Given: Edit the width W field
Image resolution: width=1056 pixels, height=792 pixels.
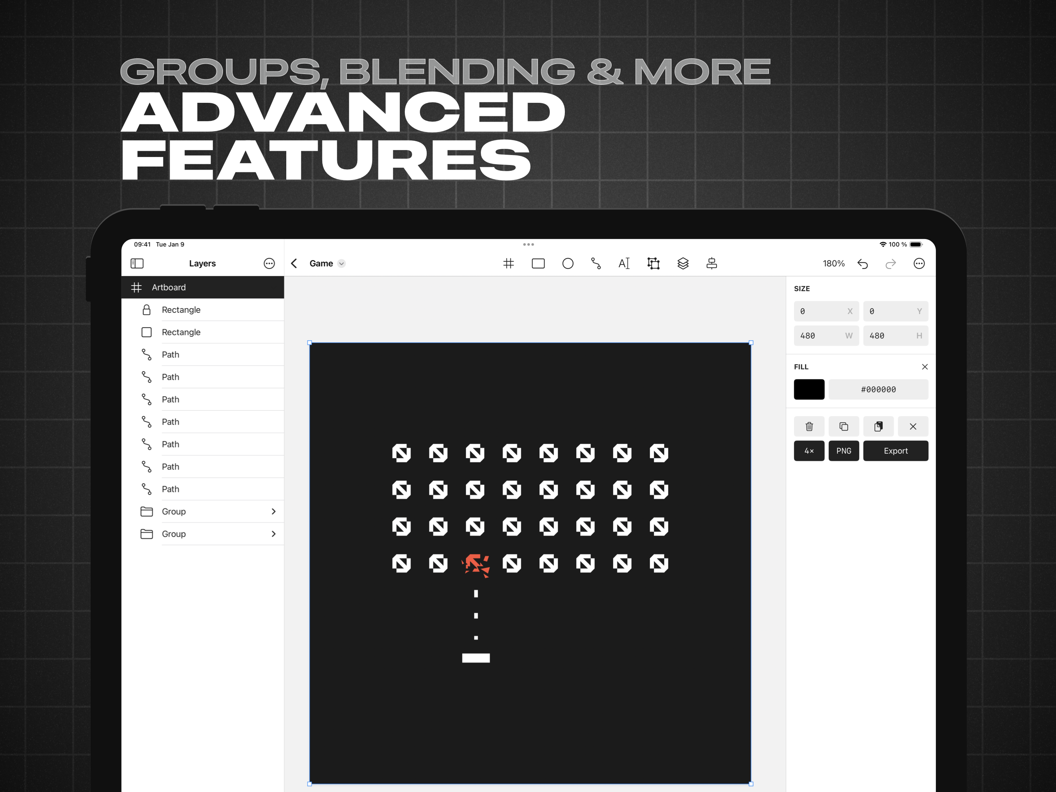Looking at the screenshot, I should 826,336.
